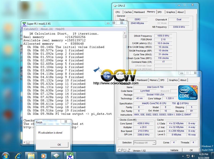Viewport: 214px width, 159px height.
Task: Open Caches tab in rear CPU-Z window
Action: click(x=128, y=12)
